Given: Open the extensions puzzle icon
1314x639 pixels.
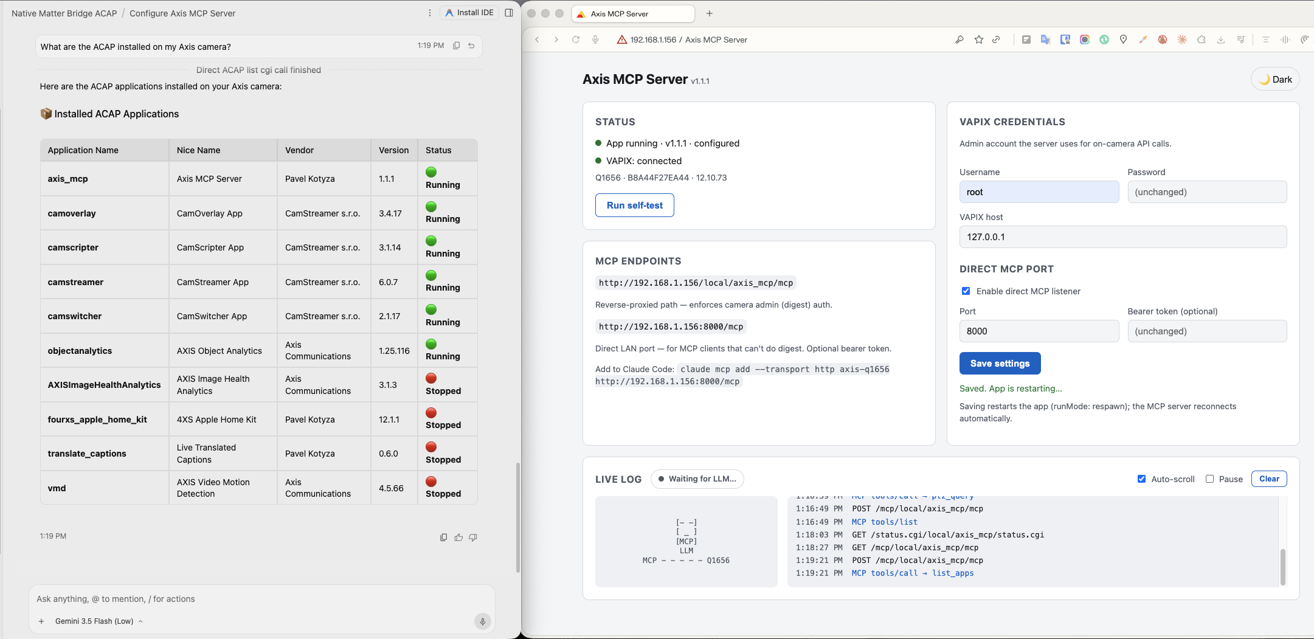Looking at the screenshot, I should point(1202,40).
